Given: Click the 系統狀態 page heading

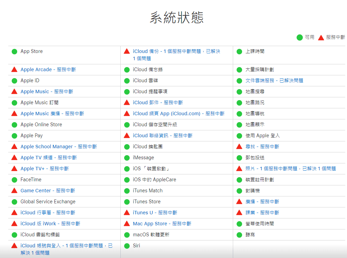Looking at the screenshot, I should [x=176, y=18].
